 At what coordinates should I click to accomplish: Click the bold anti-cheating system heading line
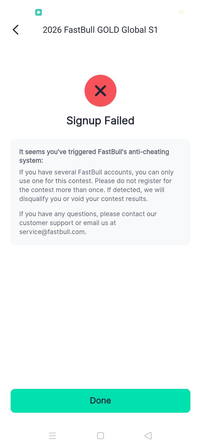coord(94,152)
